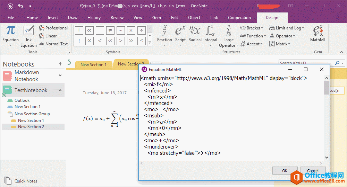Insert the division sign symbol
The height and width of the screenshot is (187, 347).
pos(142,30)
